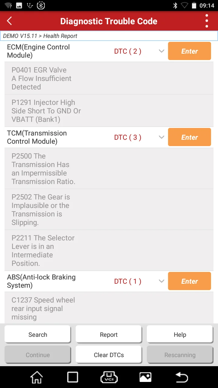This screenshot has height=388, width=218.
Task: Enter the Transmission Control Module
Action: pos(189,137)
